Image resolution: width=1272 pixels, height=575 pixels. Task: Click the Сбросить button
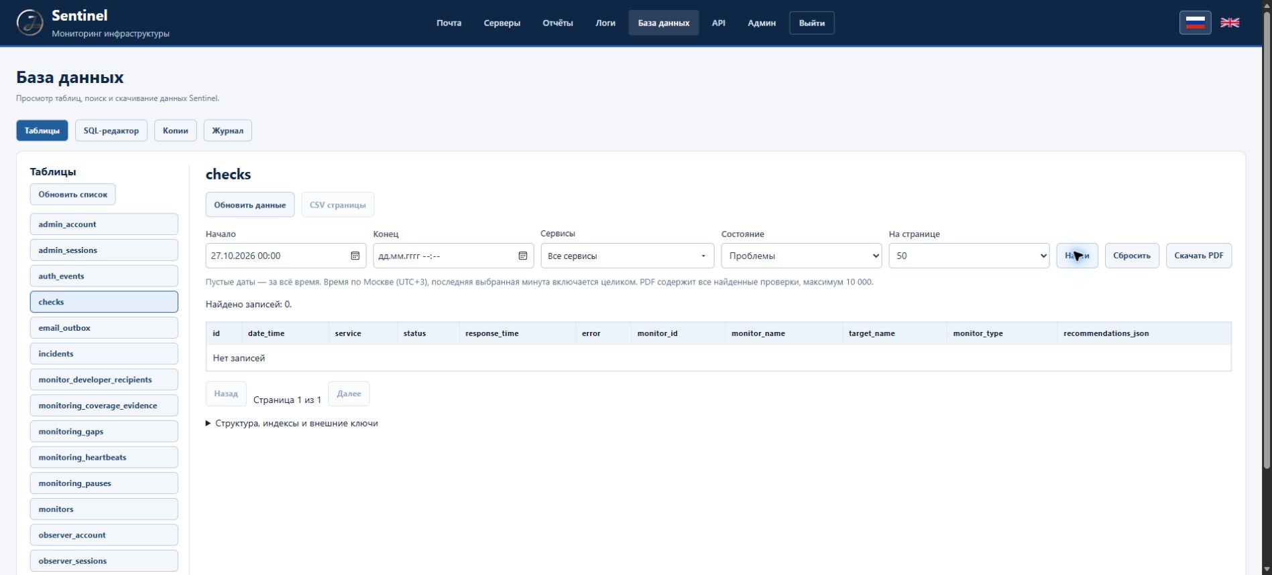[1132, 256]
